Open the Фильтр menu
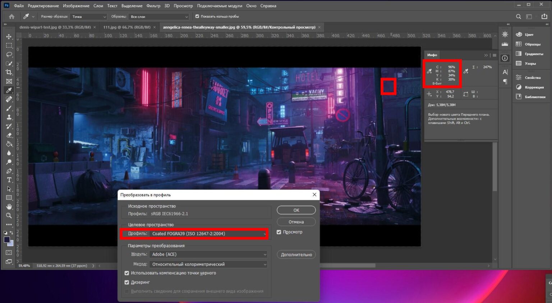The image size is (552, 303). (153, 6)
